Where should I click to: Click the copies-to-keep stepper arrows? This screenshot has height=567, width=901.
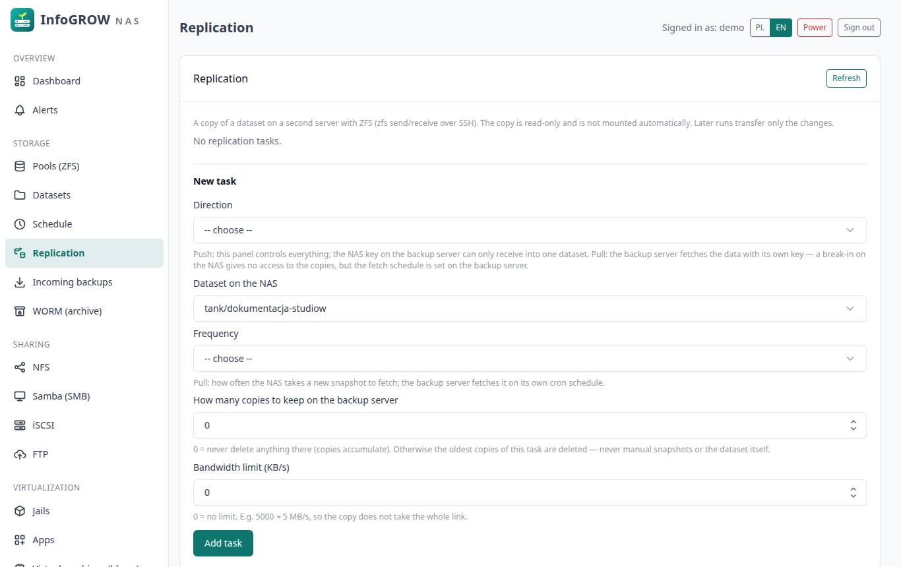(x=854, y=425)
